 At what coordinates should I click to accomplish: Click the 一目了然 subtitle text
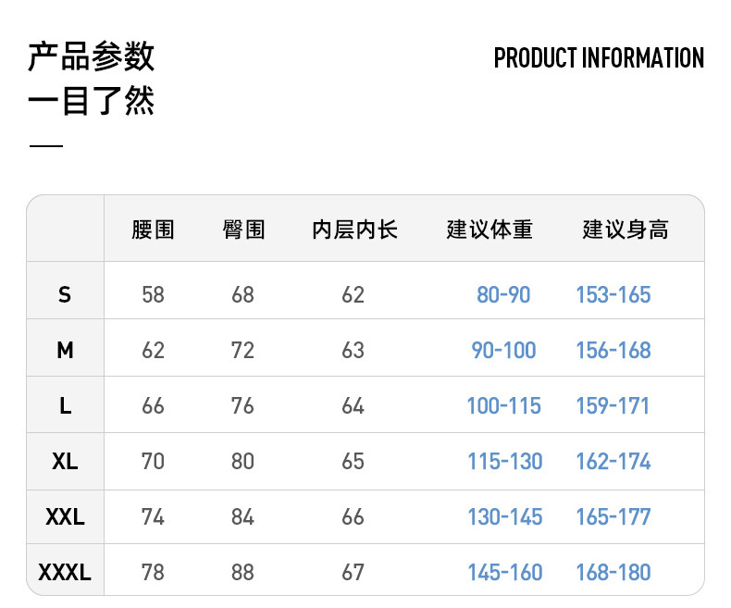pyautogui.click(x=92, y=101)
